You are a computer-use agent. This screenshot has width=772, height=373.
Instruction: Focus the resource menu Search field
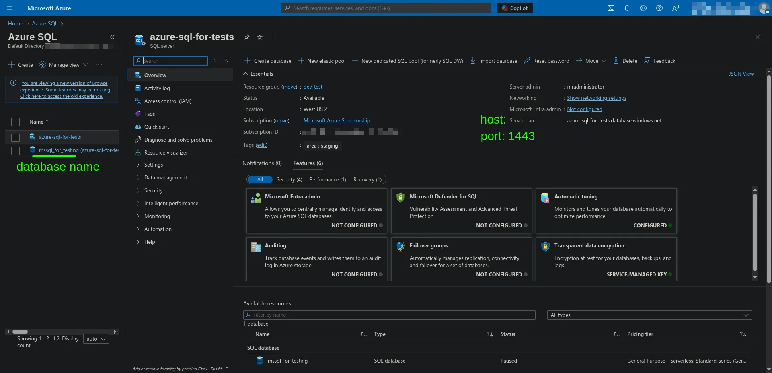point(170,61)
